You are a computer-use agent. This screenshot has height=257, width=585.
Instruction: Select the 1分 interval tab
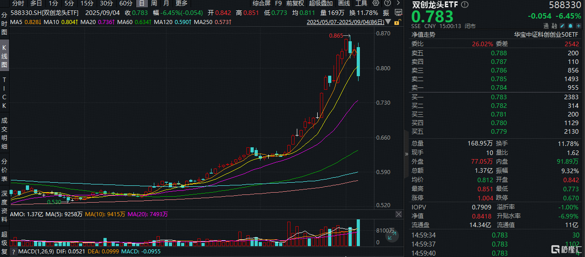[x=53, y=3]
